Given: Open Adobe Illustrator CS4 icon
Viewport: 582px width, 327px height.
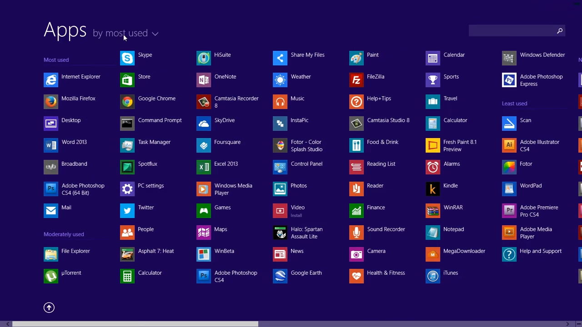Looking at the screenshot, I should pos(509,145).
